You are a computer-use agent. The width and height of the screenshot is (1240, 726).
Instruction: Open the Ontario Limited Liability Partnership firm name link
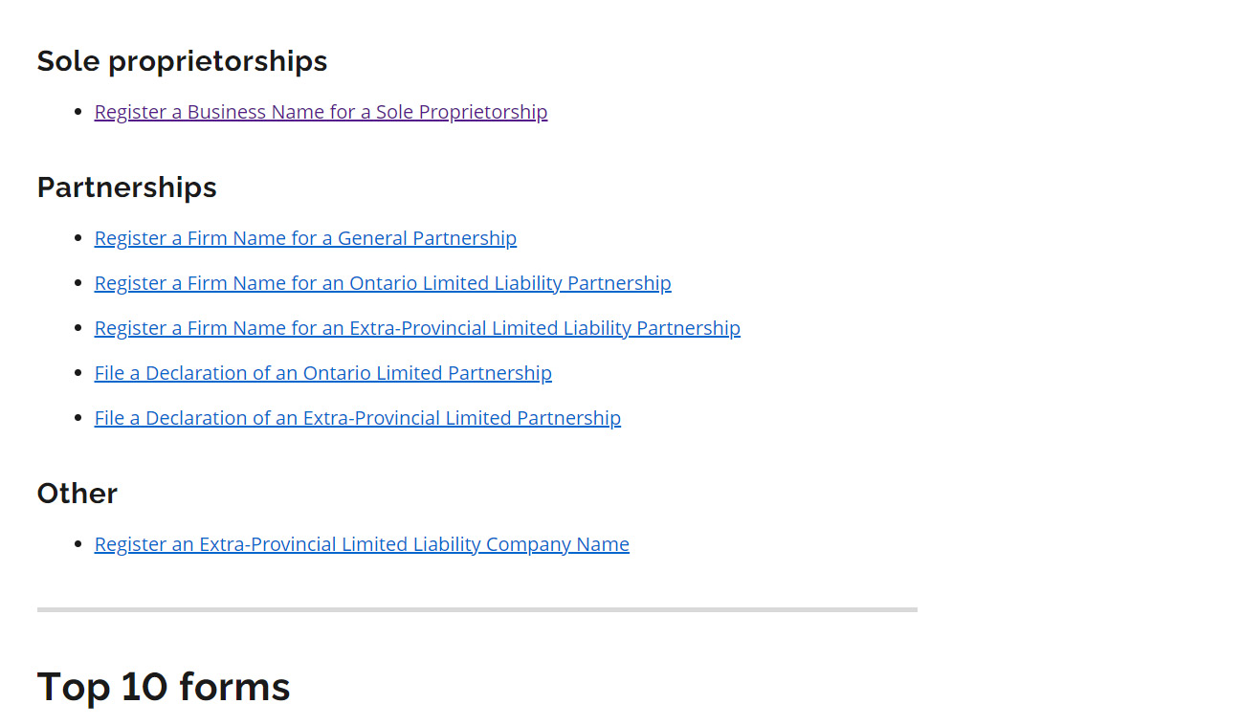click(x=383, y=283)
